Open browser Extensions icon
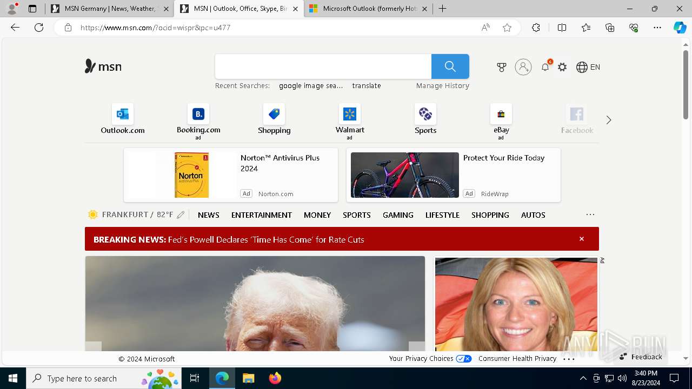The height and width of the screenshot is (389, 692). tap(536, 28)
